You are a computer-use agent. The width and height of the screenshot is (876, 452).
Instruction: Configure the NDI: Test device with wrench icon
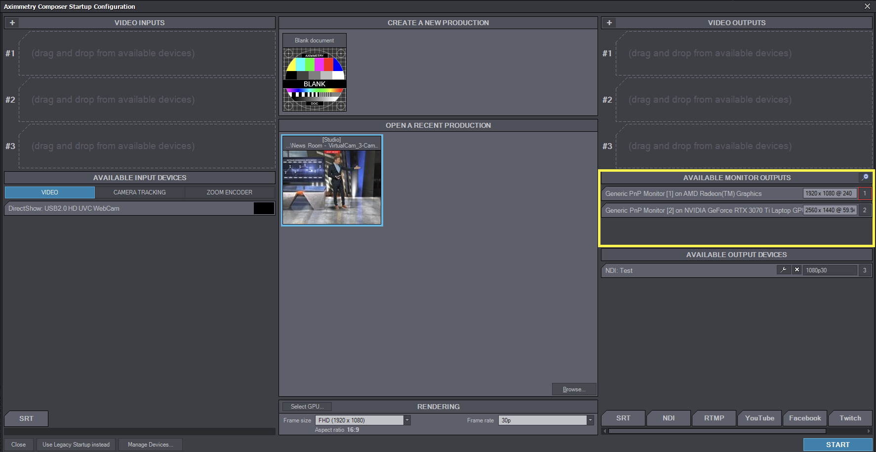coord(784,270)
